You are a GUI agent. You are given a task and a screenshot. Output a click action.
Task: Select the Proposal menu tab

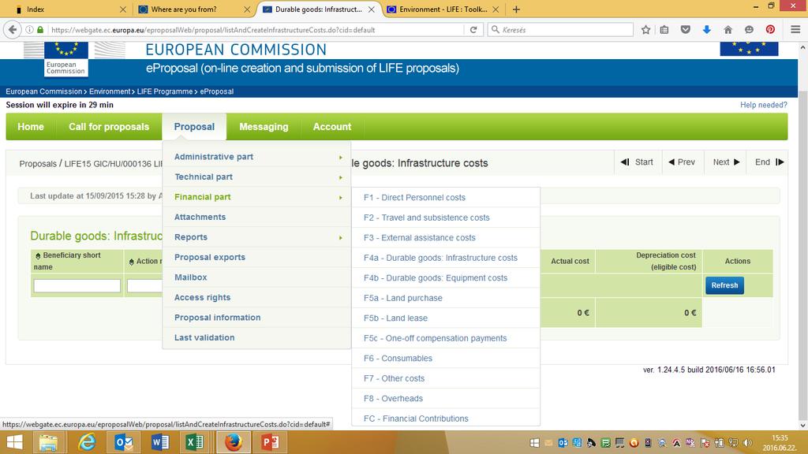coord(194,127)
